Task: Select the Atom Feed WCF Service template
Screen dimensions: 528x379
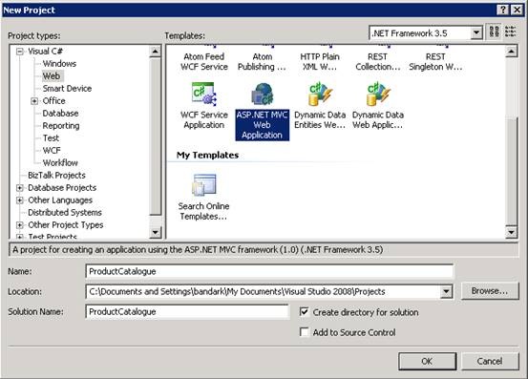Action: [204, 62]
